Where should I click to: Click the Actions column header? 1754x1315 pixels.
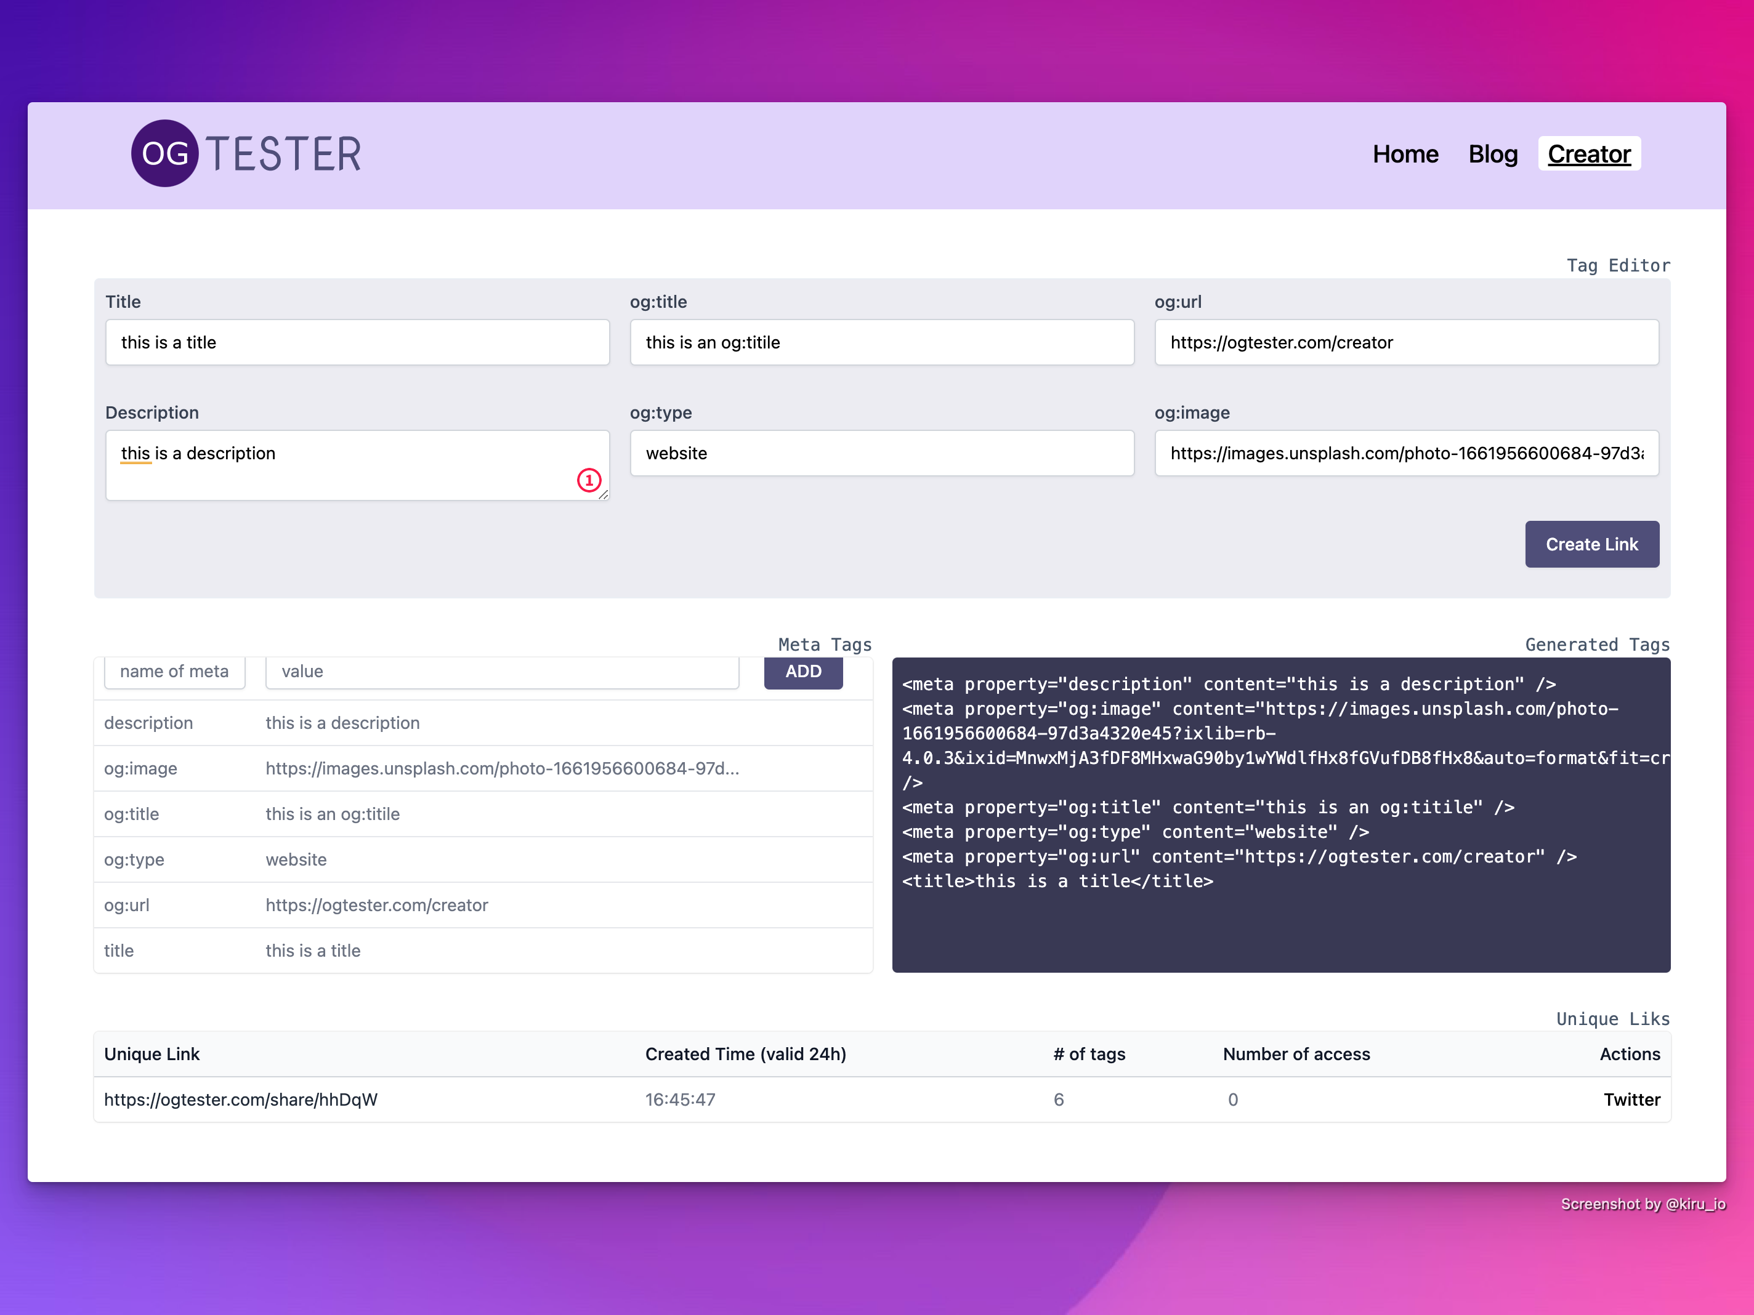[x=1630, y=1054]
